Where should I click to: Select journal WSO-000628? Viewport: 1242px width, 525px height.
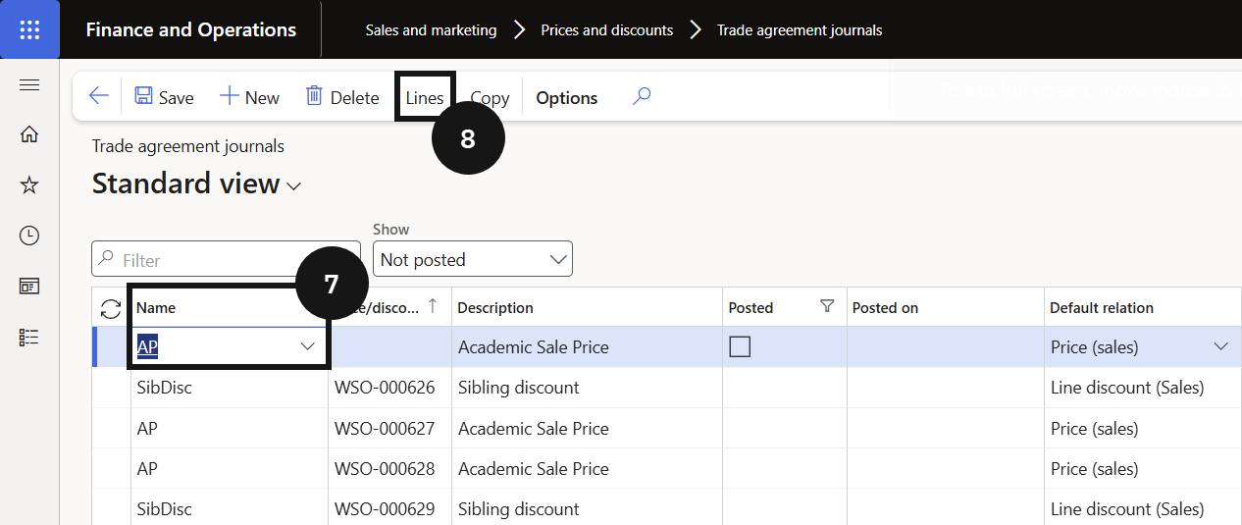pos(385,469)
